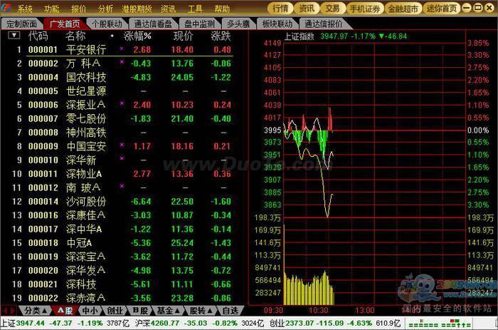The image size is (498, 330).
Task: Click 上证 index value in status bar
Action: click(x=31, y=324)
